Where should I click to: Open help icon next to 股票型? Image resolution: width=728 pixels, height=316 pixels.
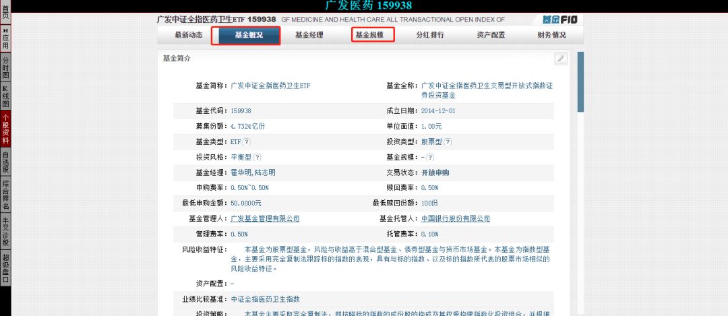click(448, 142)
